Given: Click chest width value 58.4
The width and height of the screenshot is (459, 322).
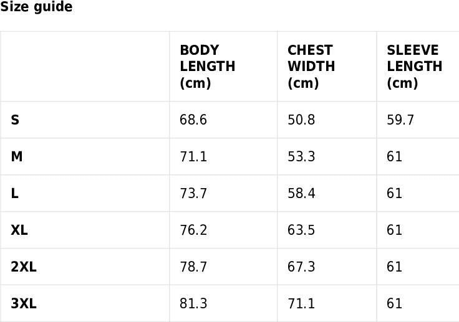Looking at the screenshot, I should 301,194.
